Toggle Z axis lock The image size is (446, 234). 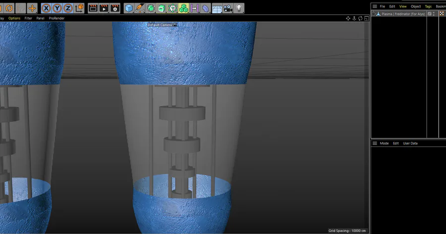(68, 8)
